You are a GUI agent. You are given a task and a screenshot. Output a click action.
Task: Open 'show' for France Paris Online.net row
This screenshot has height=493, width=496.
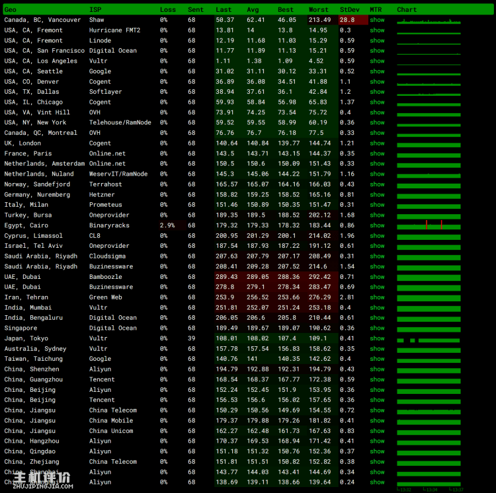coord(377,153)
